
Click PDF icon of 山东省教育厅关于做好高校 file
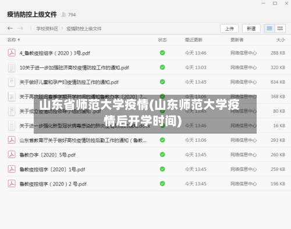(12, 140)
